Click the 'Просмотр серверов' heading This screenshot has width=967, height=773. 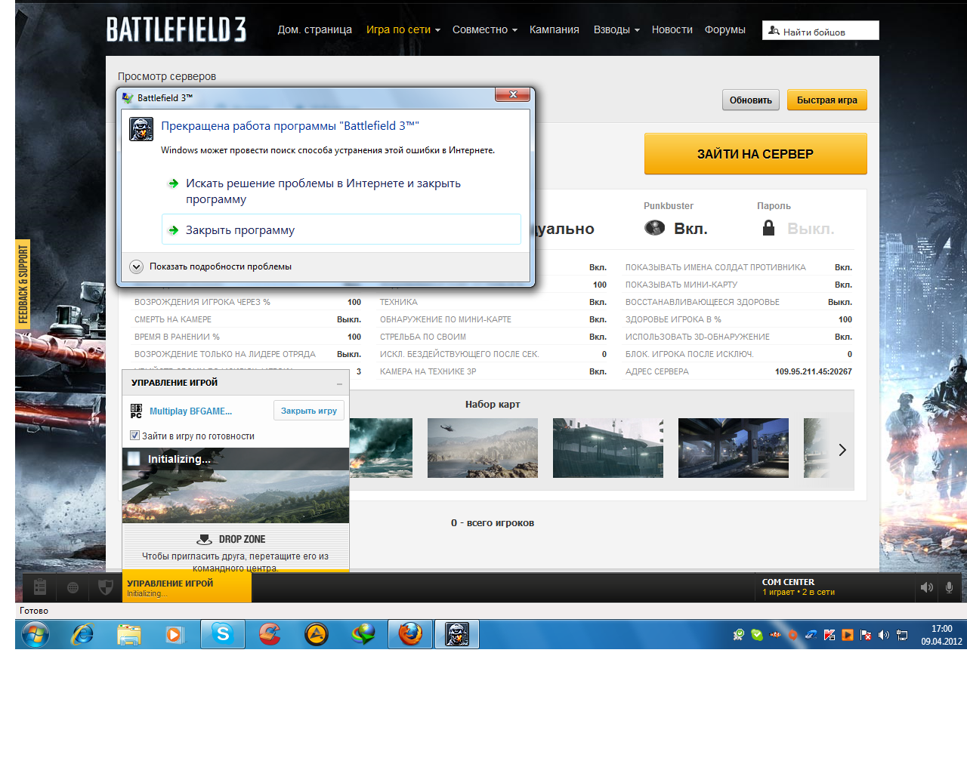click(x=167, y=76)
